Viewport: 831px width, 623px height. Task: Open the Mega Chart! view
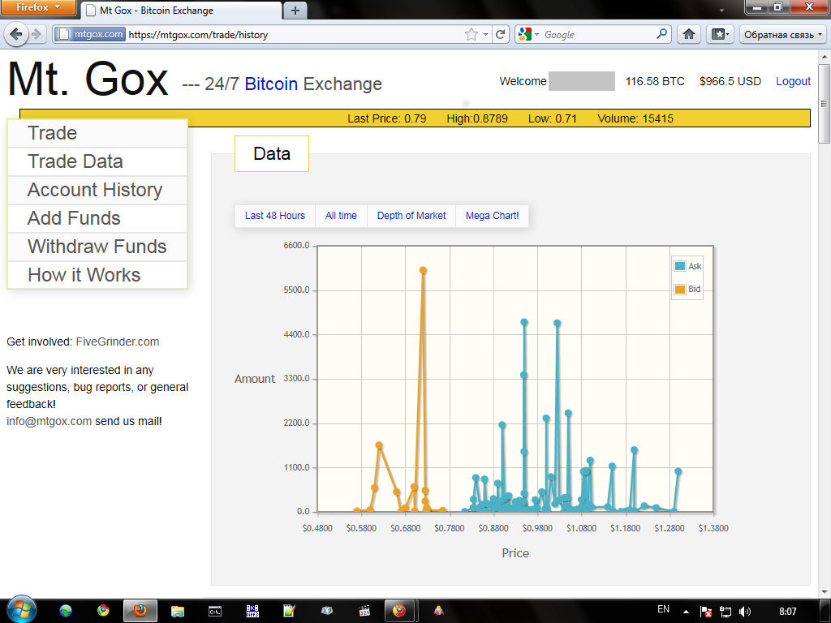[492, 216]
